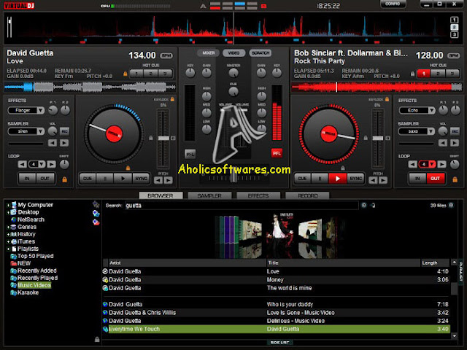Select the Top 50 Played list
This screenshot has height=350, width=467.
coord(36,256)
